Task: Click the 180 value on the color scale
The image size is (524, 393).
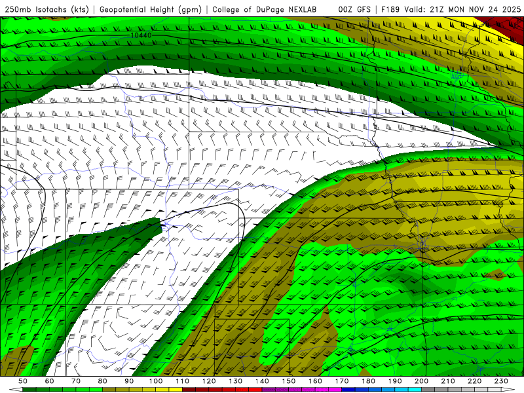Action: 369,381
